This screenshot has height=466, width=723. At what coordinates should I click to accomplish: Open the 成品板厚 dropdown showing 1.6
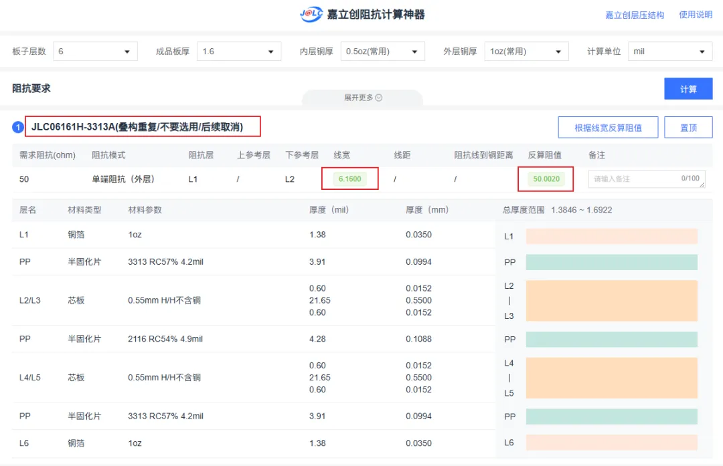tap(238, 51)
